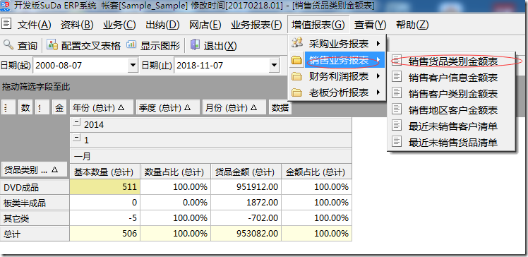Click the 配置交叉表格 button
The image size is (528, 257).
tap(83, 45)
